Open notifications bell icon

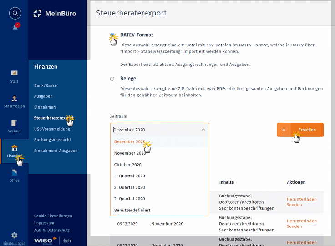point(15,27)
